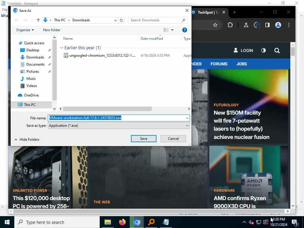Select Music in the navigation pane

coord(31,78)
